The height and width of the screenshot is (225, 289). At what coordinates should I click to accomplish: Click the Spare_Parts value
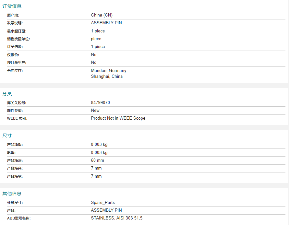(103, 203)
